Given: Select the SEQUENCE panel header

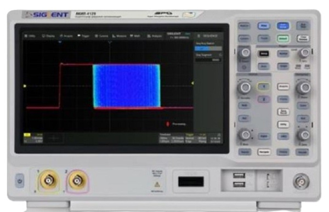Looking at the screenshot, I should (208, 36).
